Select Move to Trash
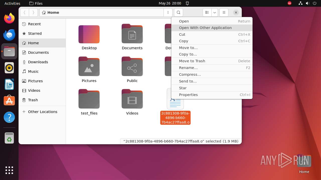Viewport: 321px width, 180px height. (x=212, y=61)
